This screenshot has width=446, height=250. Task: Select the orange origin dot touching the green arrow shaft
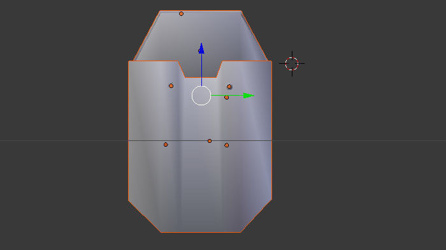coord(226,98)
